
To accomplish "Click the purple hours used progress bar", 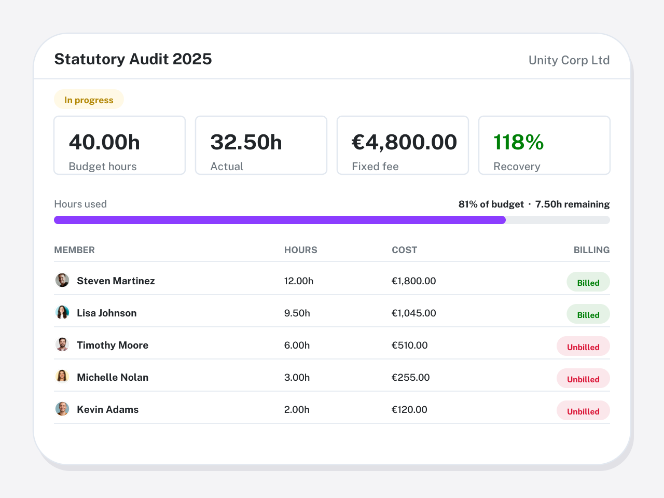I will [280, 220].
